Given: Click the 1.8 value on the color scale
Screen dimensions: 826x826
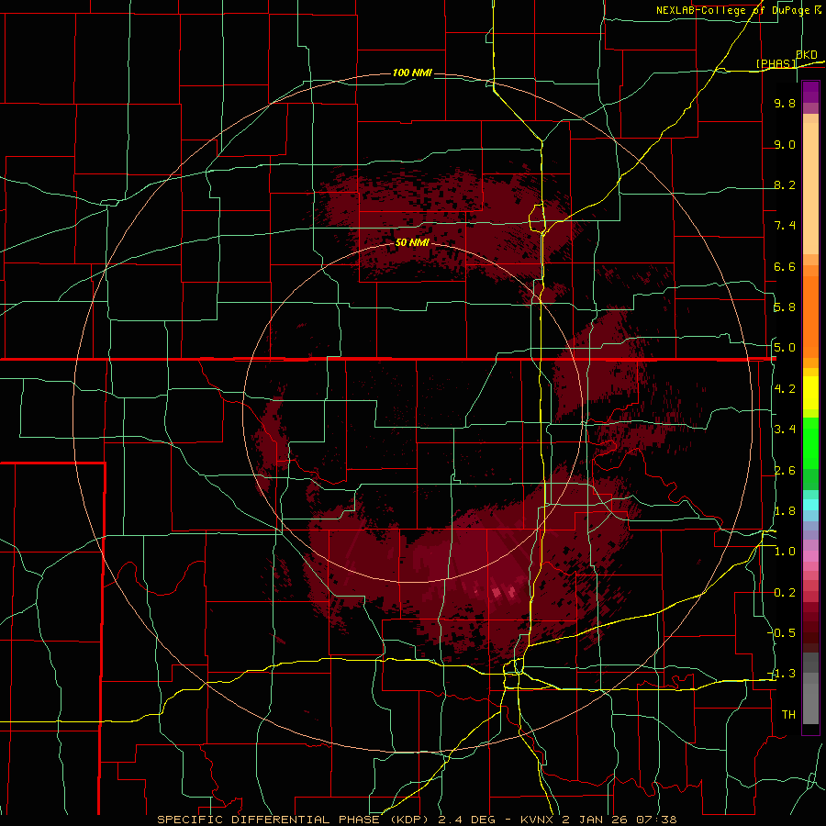Looking at the screenshot, I should pos(785,511).
